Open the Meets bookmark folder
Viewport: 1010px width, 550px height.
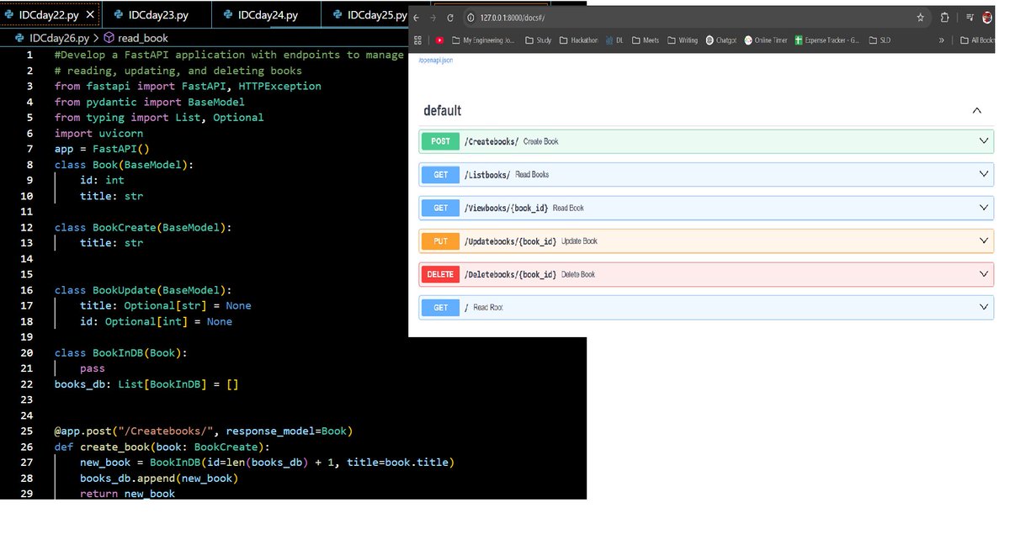[x=645, y=40]
